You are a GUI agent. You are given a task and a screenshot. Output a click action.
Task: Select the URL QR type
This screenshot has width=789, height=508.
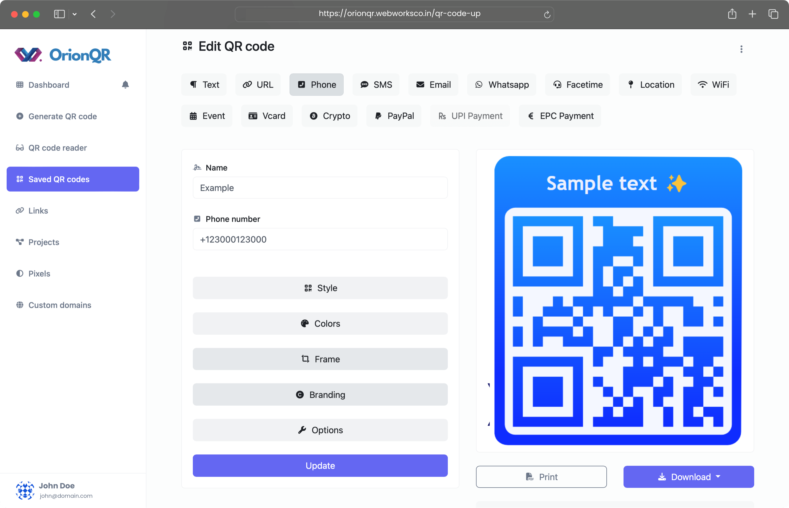coord(258,85)
